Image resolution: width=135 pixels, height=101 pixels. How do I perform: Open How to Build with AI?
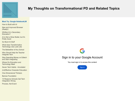click(9, 24)
